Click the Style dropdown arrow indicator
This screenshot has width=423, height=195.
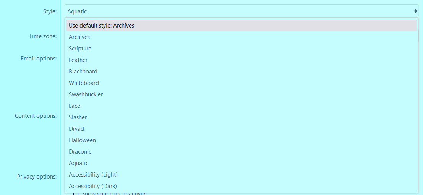[x=415, y=11]
